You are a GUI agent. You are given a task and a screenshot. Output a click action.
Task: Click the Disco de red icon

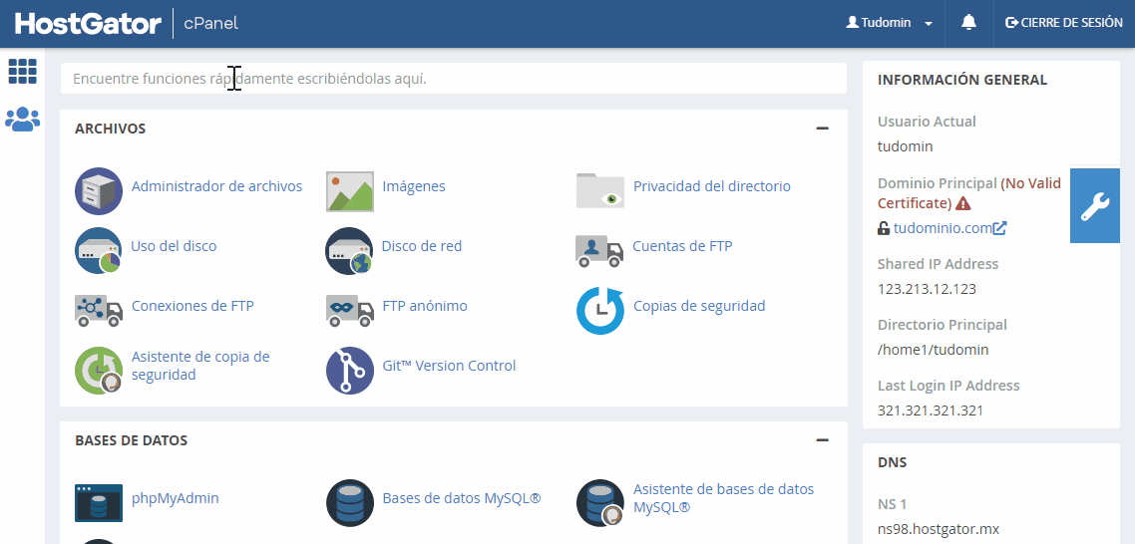[349, 251]
